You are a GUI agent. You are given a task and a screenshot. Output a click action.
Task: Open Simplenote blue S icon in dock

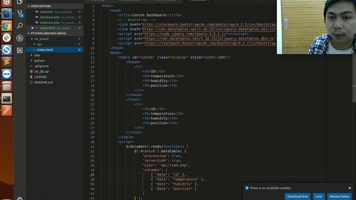7,50
